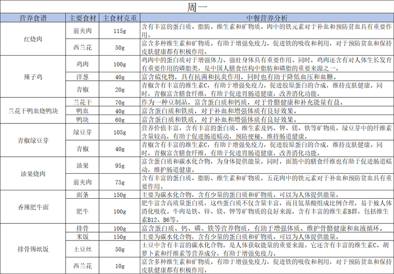Click the "洋葱" ingredient cell

[x=82, y=77]
